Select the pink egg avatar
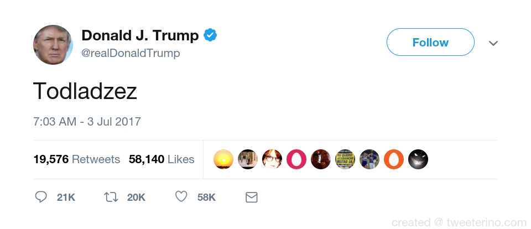 tap(296, 159)
